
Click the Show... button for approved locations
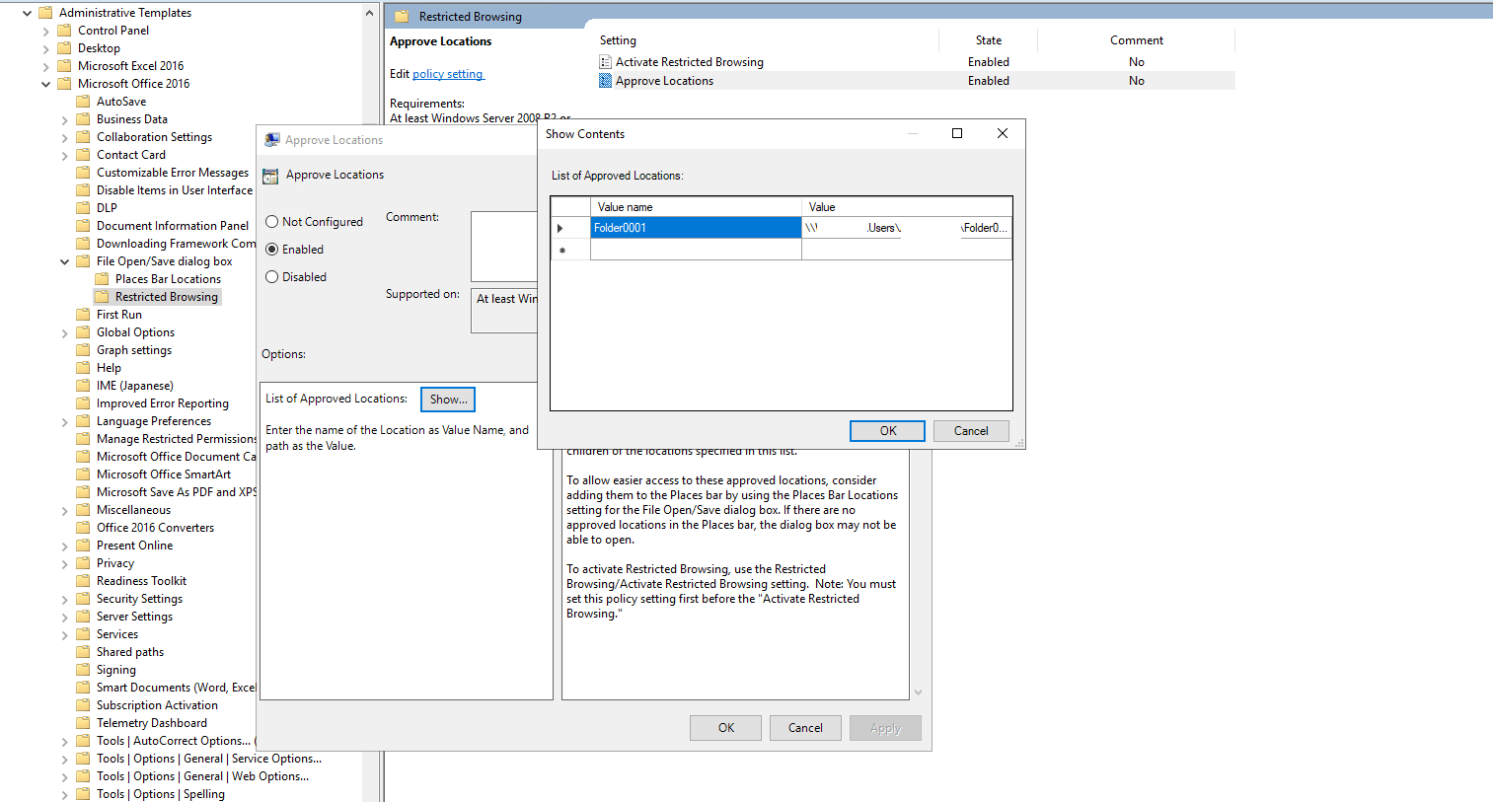pyautogui.click(x=447, y=399)
